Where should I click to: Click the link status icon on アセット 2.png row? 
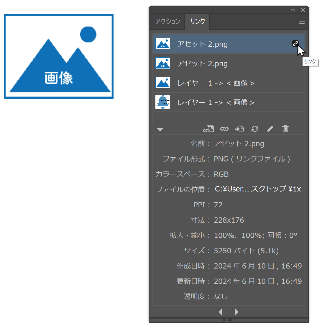pyautogui.click(x=295, y=44)
